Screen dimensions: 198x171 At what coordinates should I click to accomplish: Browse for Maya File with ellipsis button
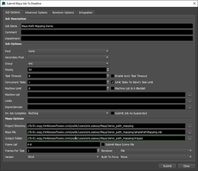point(190,132)
